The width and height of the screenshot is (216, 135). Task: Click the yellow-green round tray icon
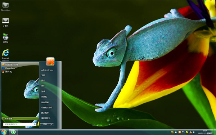coord(187,132)
